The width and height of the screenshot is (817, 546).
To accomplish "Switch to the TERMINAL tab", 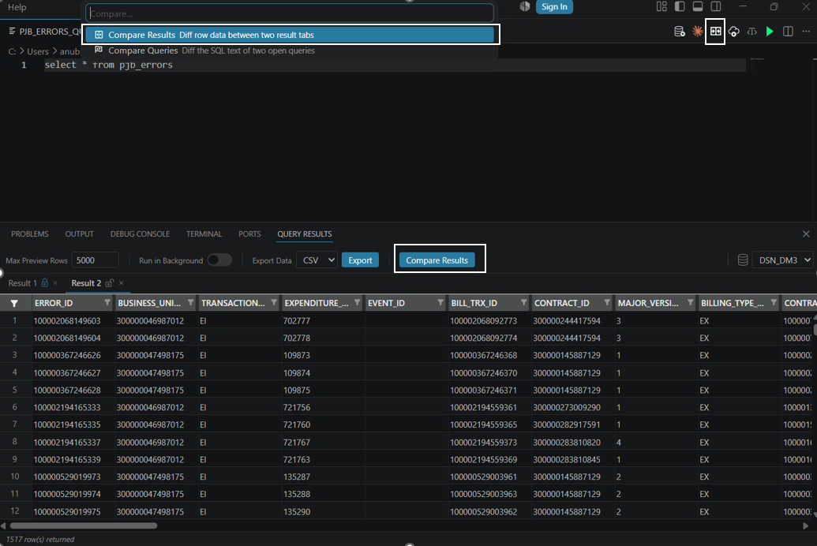I will (x=204, y=234).
